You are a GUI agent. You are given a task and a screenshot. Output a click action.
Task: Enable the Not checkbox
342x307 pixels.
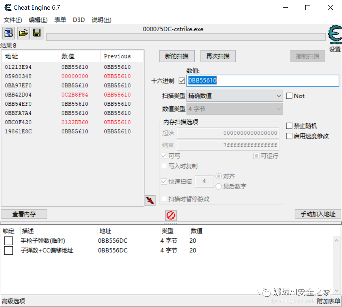(289, 96)
